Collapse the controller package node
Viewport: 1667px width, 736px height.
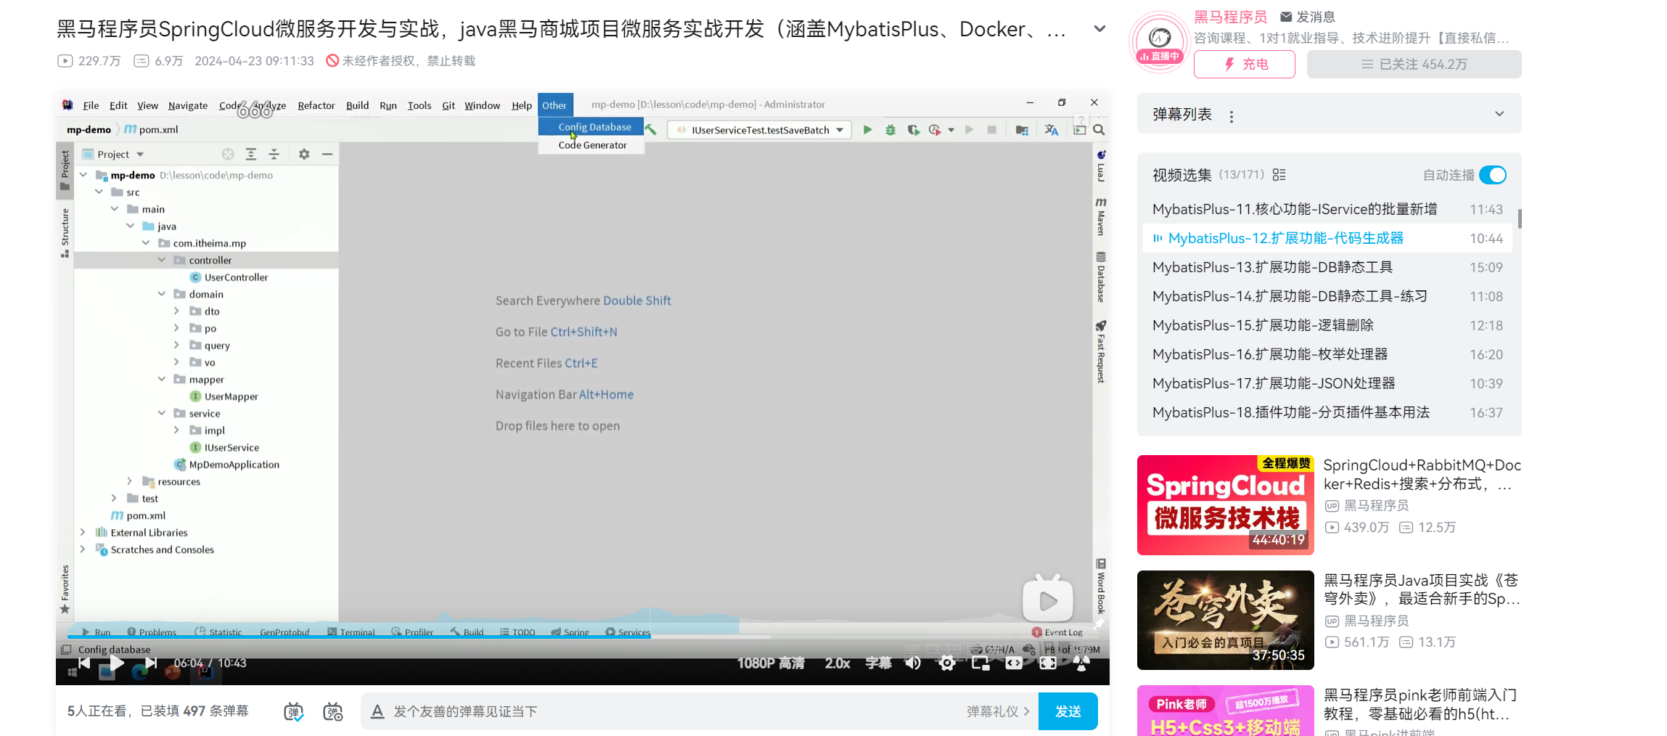(x=162, y=260)
